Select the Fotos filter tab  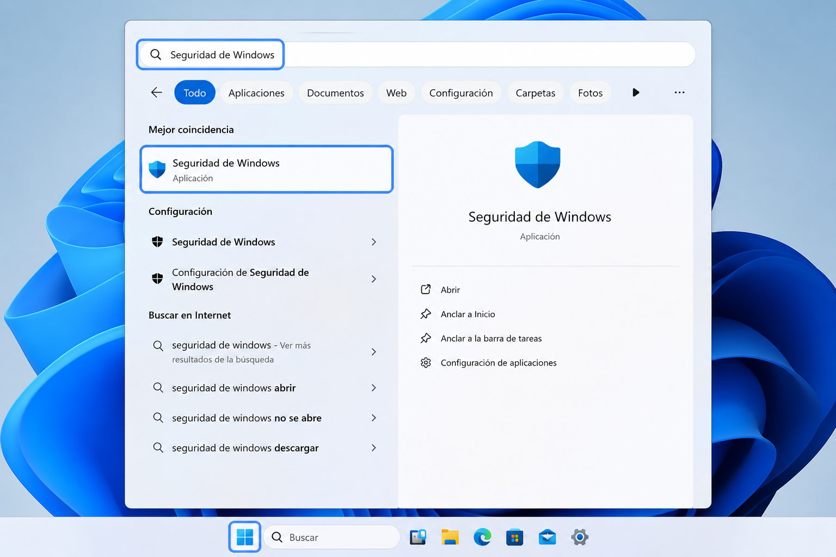click(x=590, y=92)
